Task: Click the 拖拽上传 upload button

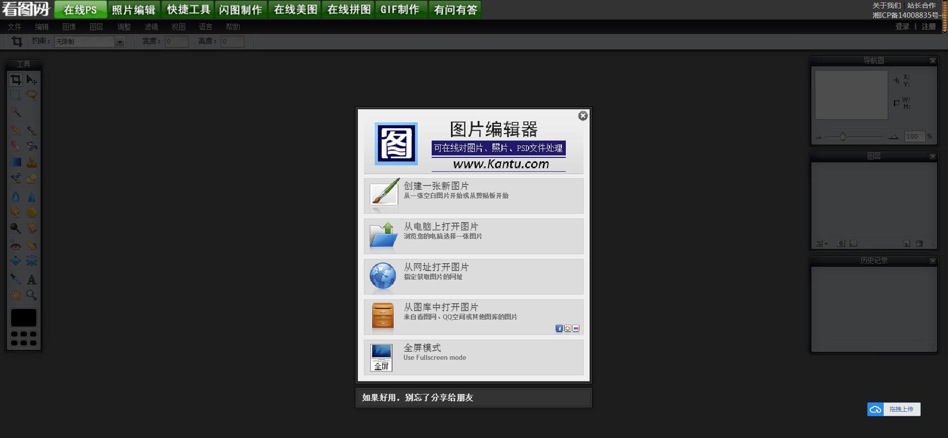Action: click(x=894, y=409)
